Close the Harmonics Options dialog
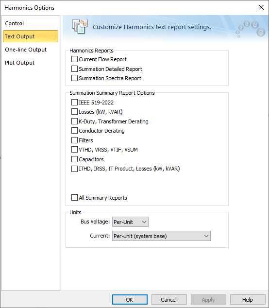The width and height of the screenshot is (269, 308). 261,7
